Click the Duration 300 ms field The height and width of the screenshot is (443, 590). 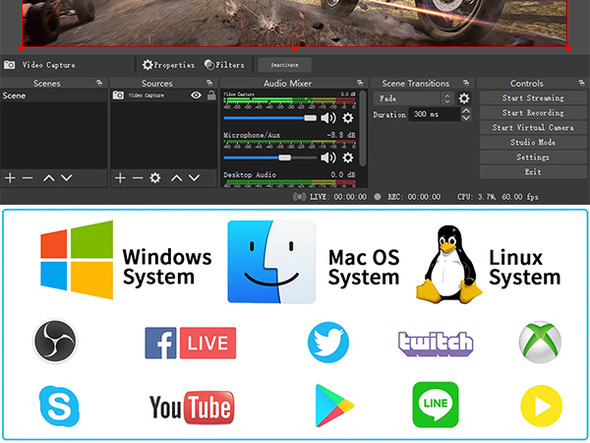click(435, 114)
